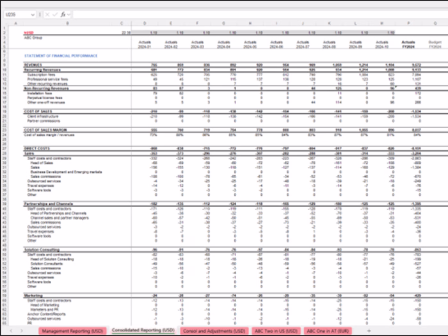Select the REVENUES label cell
This screenshot has width=448, height=336.
pos(33,65)
